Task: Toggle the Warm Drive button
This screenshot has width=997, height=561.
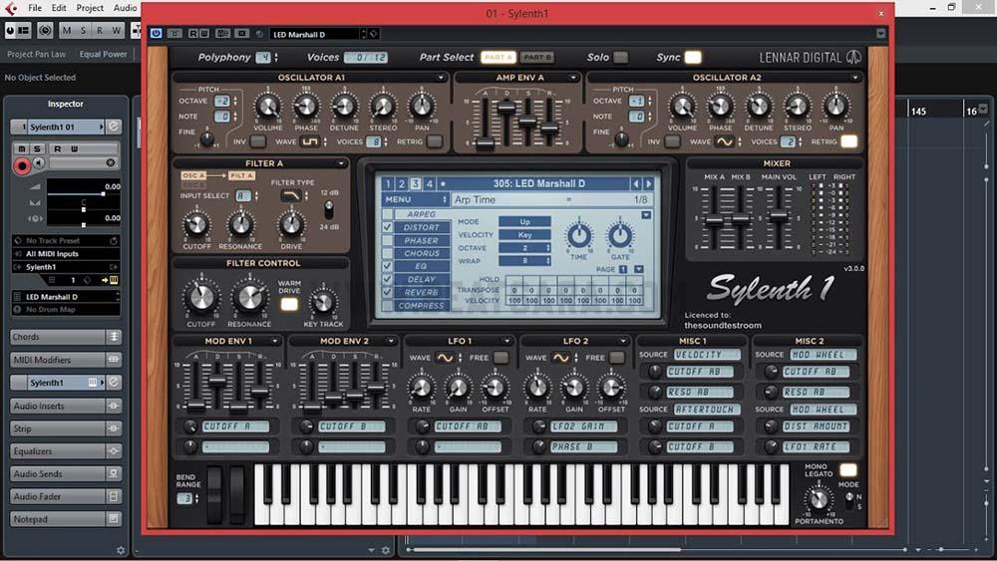Action: coord(288,304)
